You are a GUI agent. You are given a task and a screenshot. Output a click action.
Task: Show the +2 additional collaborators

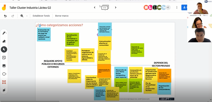pyautogui.click(x=168, y=7)
